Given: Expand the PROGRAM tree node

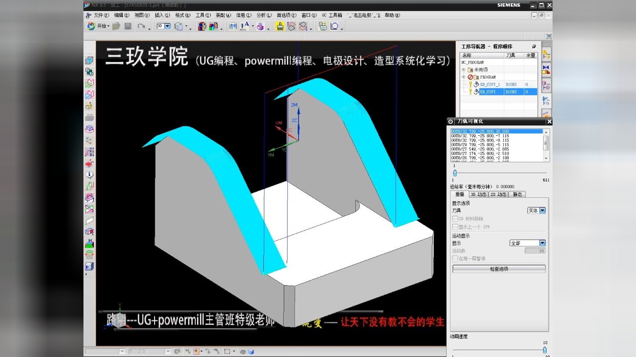Looking at the screenshot, I should [464, 77].
